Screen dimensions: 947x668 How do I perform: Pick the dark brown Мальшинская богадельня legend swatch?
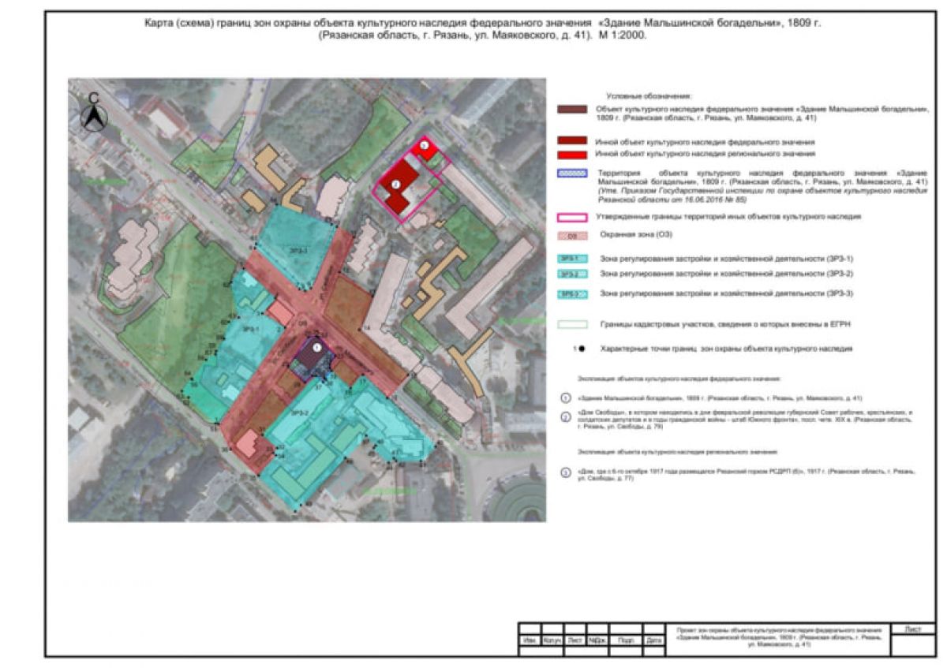[x=571, y=110]
